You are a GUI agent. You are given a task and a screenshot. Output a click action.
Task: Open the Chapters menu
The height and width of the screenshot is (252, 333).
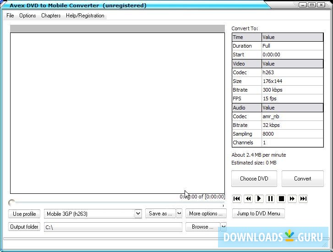pyautogui.click(x=51, y=16)
